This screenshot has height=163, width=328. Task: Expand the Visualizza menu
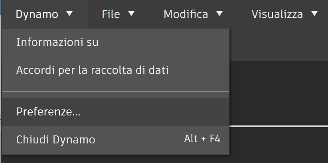coord(285,14)
